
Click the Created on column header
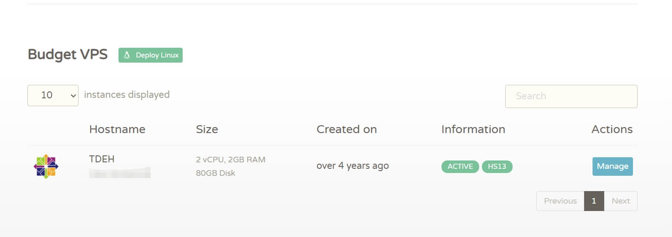[x=347, y=129]
